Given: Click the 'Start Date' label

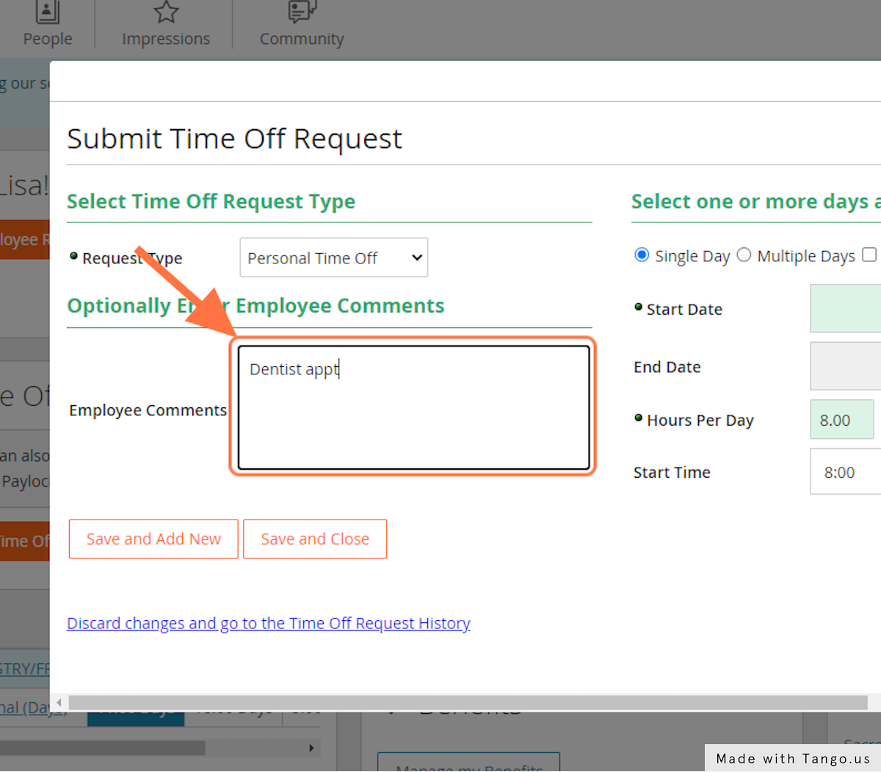Looking at the screenshot, I should (684, 310).
